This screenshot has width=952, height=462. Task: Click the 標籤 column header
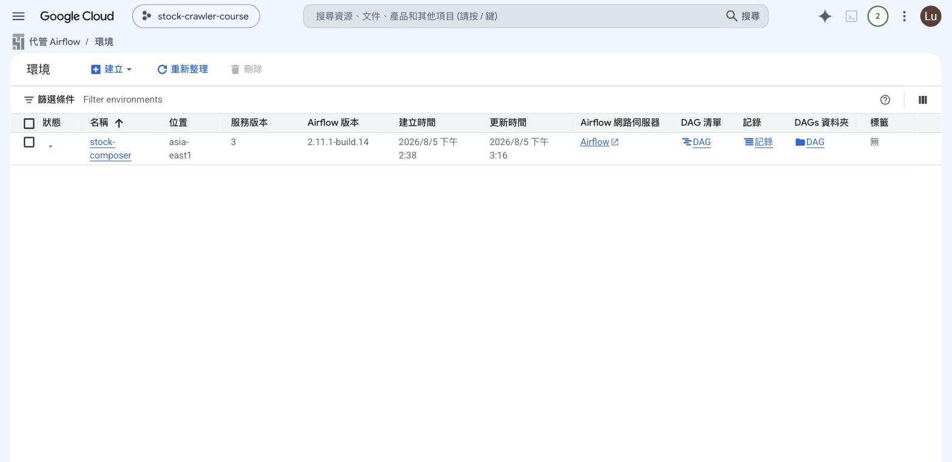tap(879, 123)
